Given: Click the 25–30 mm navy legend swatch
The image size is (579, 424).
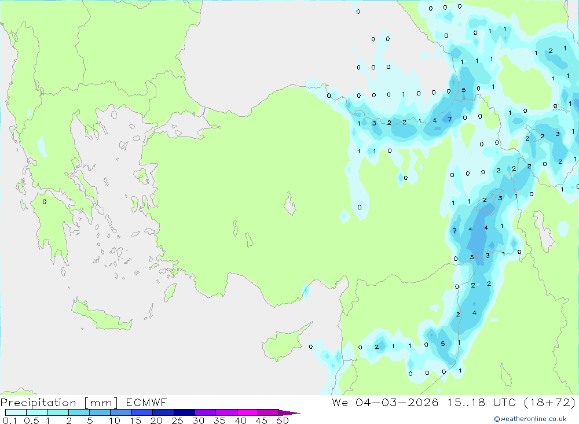Looking at the screenshot, I should 184,412.
